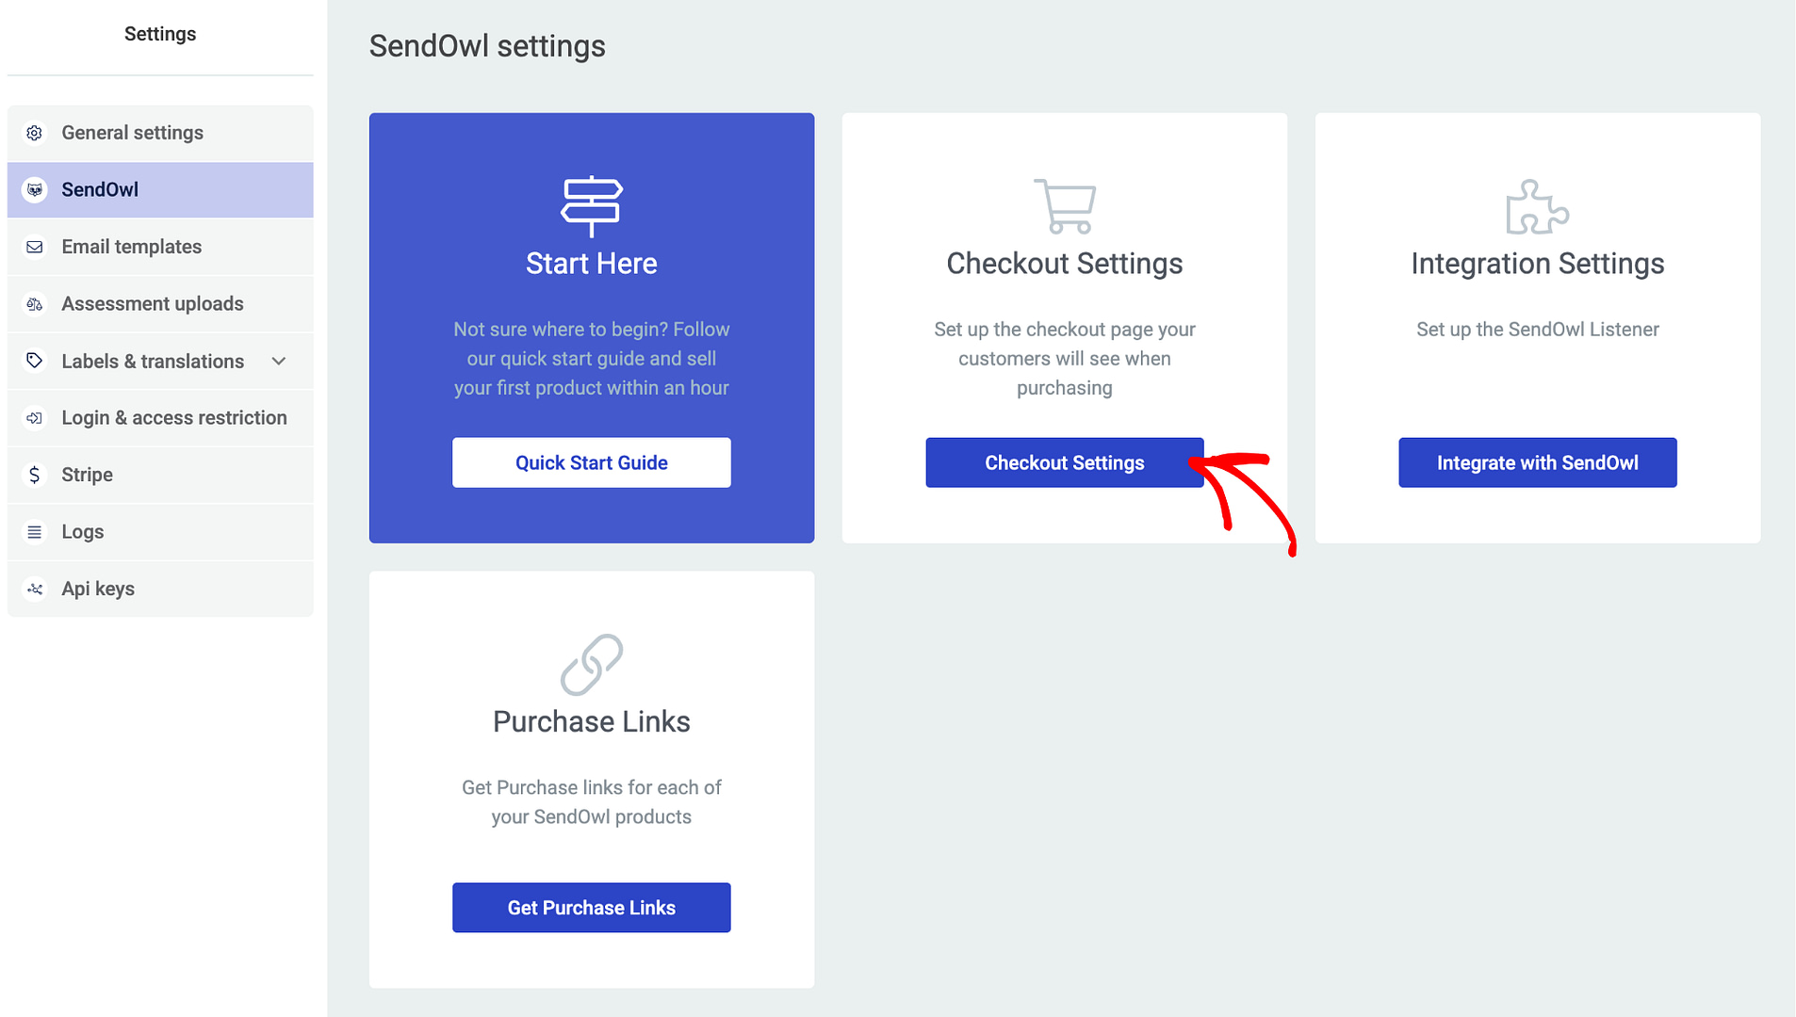Click the Purchase Links chain icon
The image size is (1796, 1017).
pyautogui.click(x=591, y=665)
